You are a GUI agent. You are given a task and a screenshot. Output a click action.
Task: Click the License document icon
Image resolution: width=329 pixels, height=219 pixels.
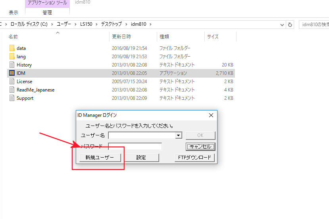(12, 82)
